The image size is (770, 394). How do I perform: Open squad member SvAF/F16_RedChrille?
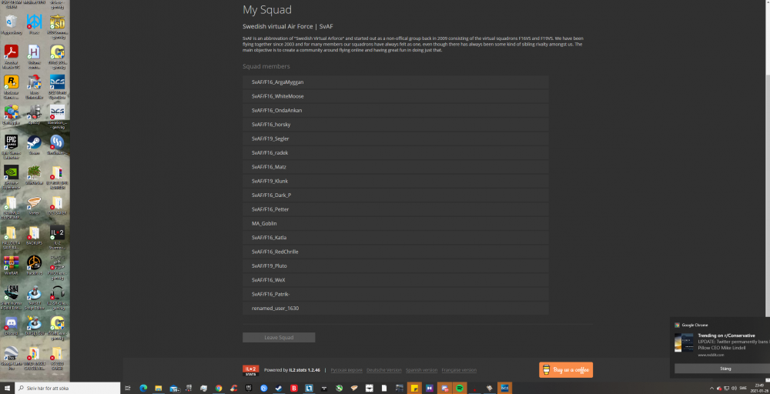click(x=395, y=252)
